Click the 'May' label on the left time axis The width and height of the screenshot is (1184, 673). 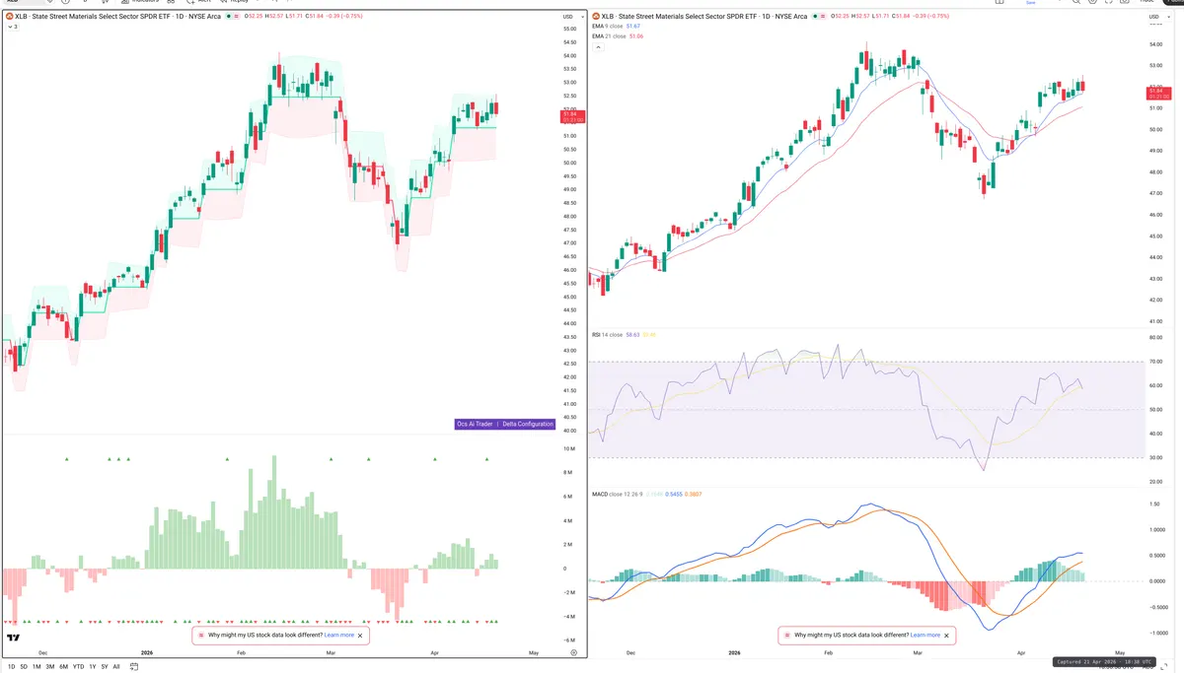pos(534,652)
